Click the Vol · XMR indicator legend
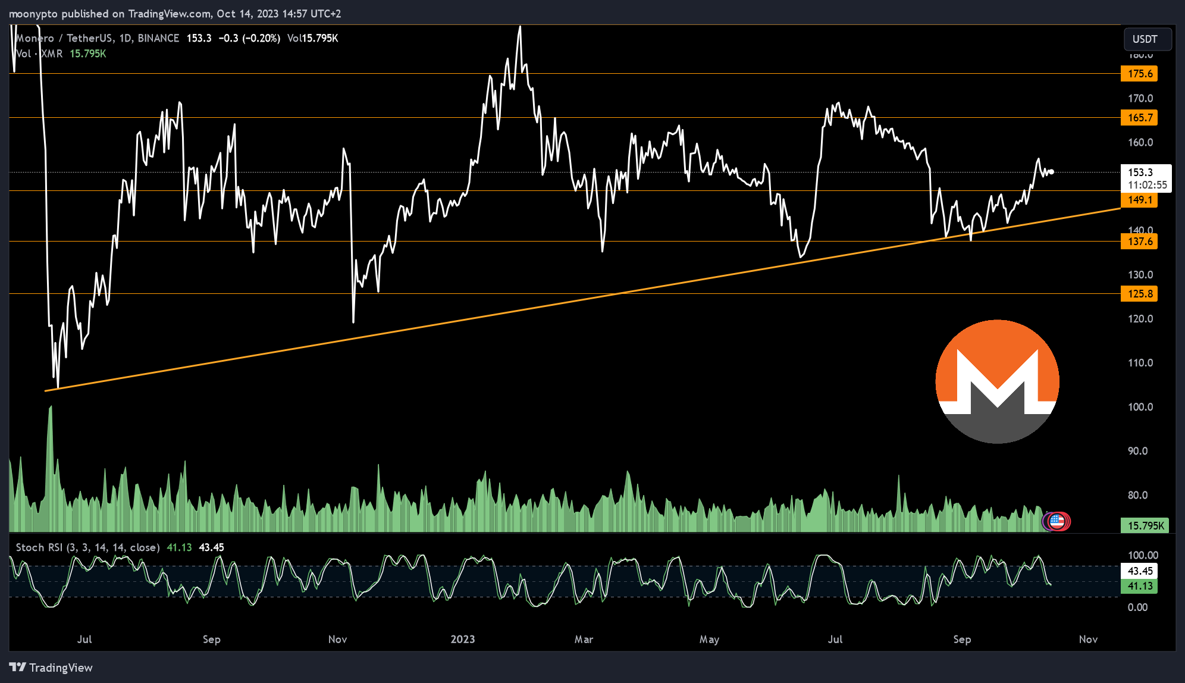The image size is (1185, 683). point(39,54)
